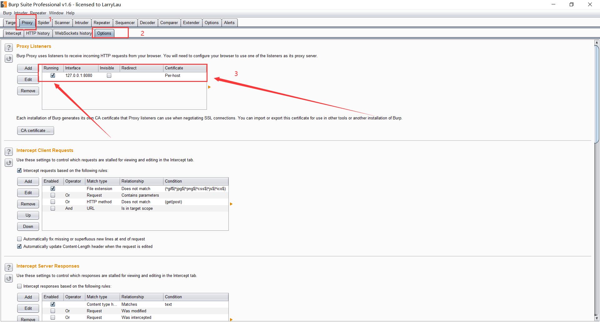Viewport: 600px width, 322px height.
Task: Add a client request interception rule
Action: coord(28,181)
